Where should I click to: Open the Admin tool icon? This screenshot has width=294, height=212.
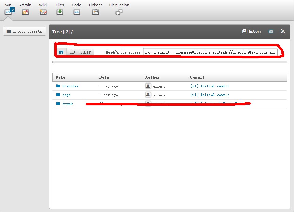25,12
